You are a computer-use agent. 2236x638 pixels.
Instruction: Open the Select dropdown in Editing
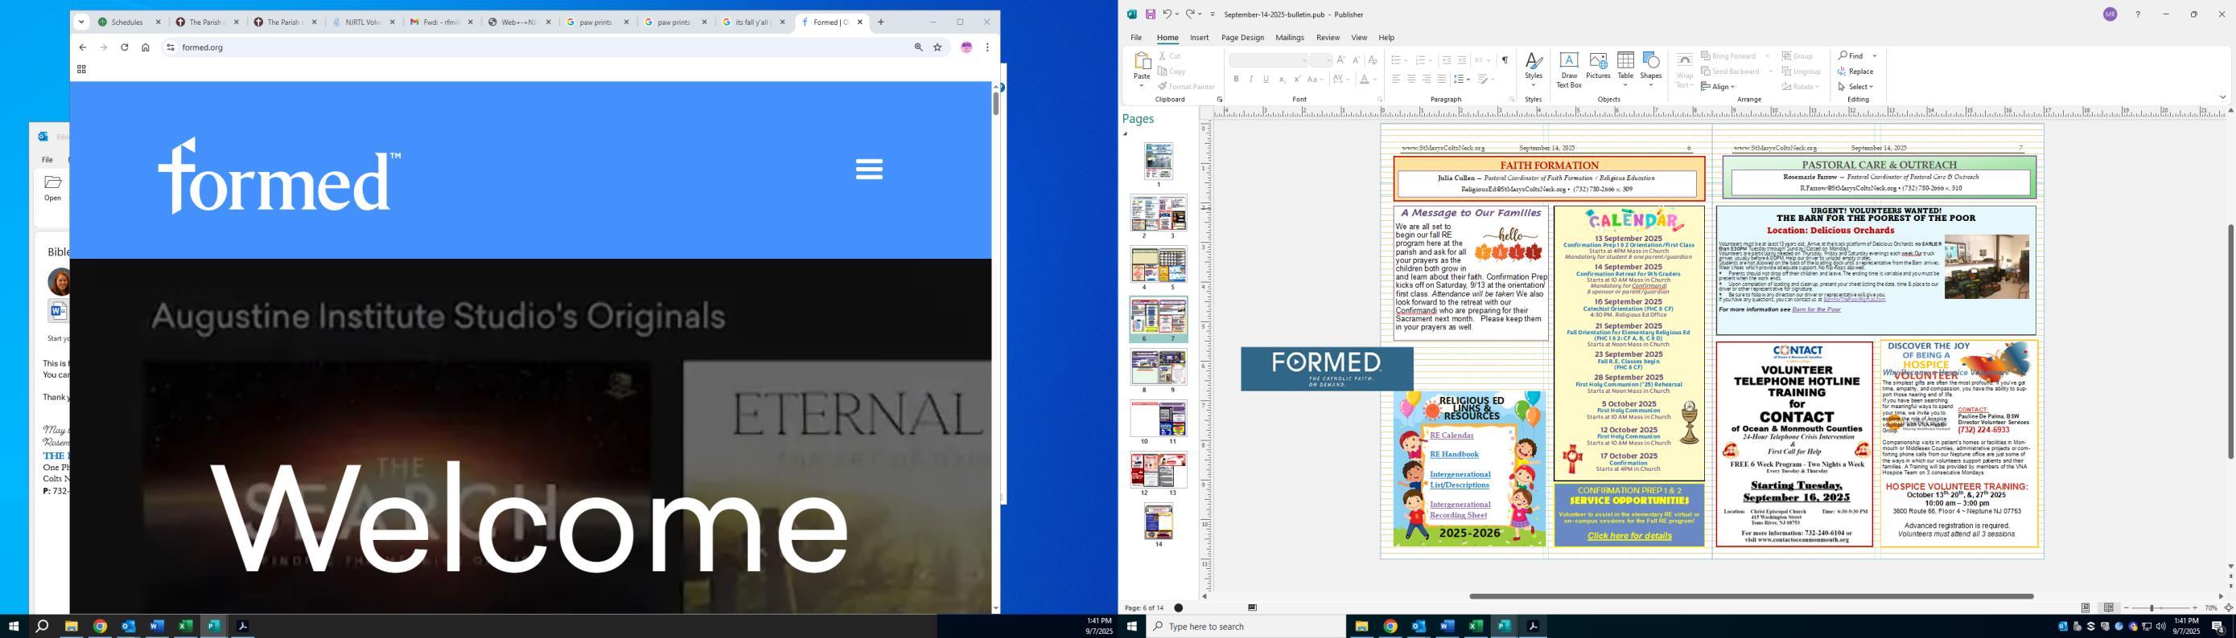click(x=1855, y=87)
